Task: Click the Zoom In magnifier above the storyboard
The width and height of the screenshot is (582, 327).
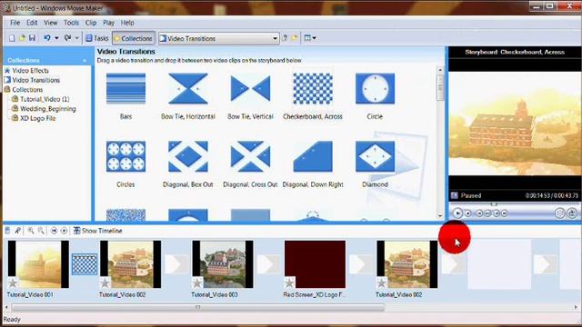Action: pos(31,231)
